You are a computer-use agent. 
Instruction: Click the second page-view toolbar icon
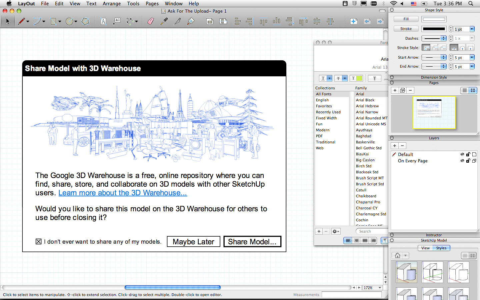click(223, 21)
